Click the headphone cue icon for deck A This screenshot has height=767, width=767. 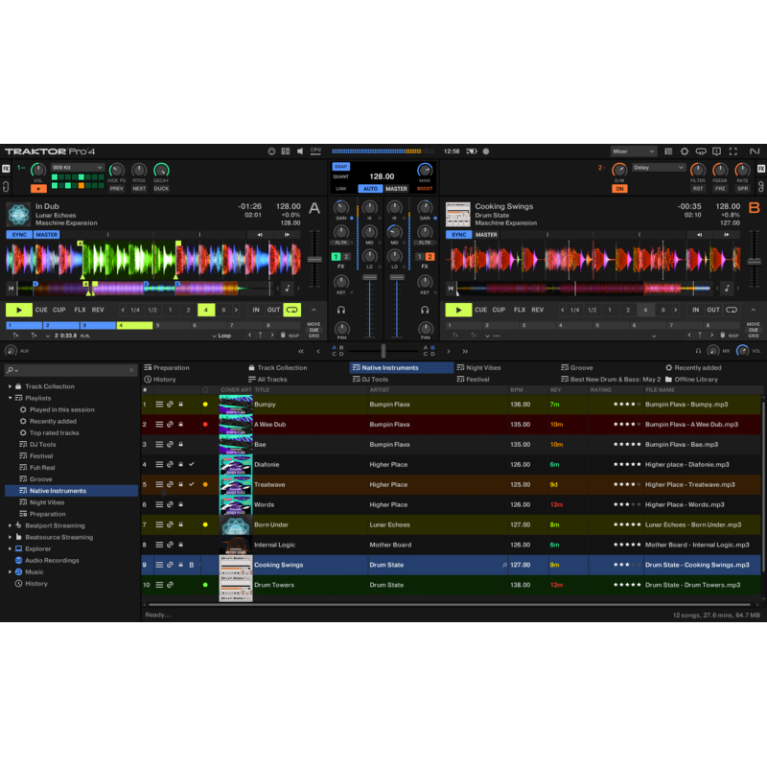click(341, 310)
